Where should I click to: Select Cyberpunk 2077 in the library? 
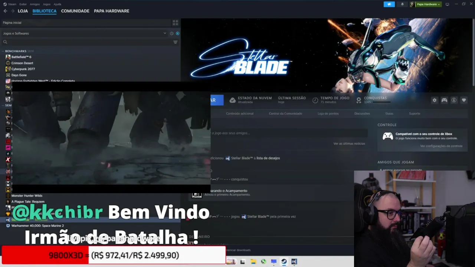(23, 69)
